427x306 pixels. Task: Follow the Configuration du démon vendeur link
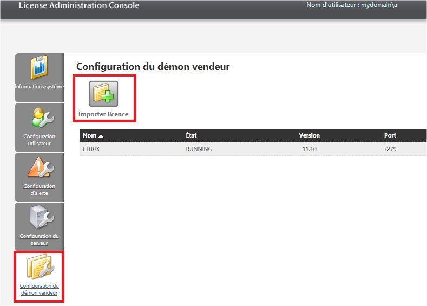pyautogui.click(x=39, y=289)
